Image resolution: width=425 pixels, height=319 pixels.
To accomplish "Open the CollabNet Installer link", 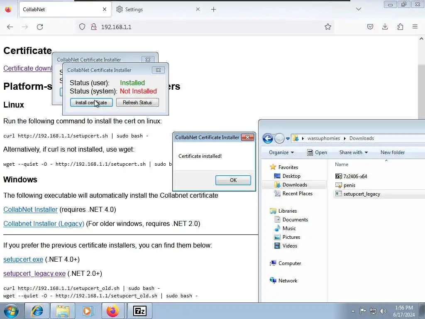I will (x=30, y=209).
